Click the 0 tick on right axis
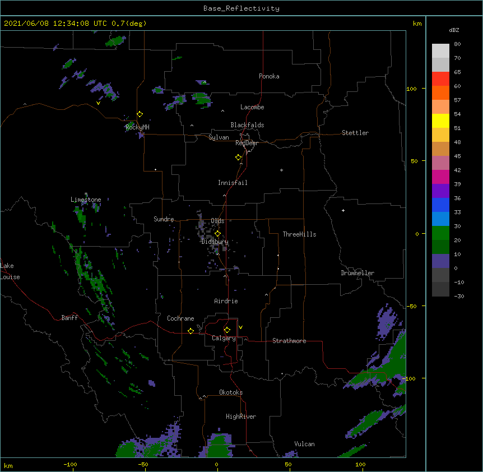This screenshot has height=472, width=483. tap(417, 234)
